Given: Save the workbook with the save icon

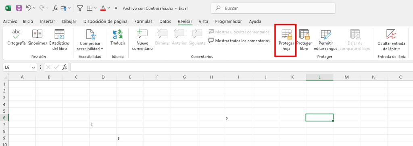Looking at the screenshot, I should pos(19,8).
